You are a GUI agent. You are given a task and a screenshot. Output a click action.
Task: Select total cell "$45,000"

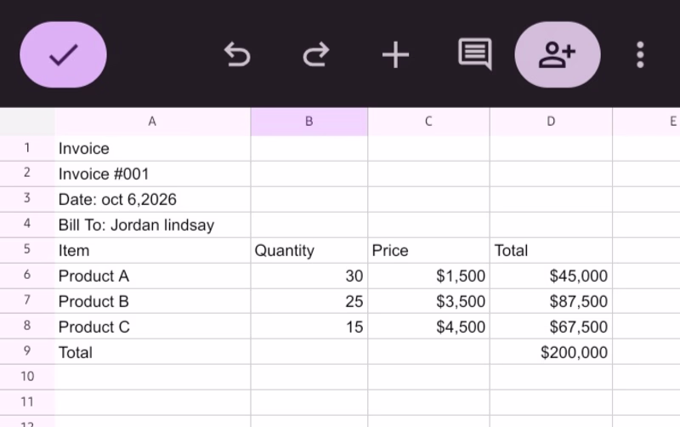[x=551, y=276]
